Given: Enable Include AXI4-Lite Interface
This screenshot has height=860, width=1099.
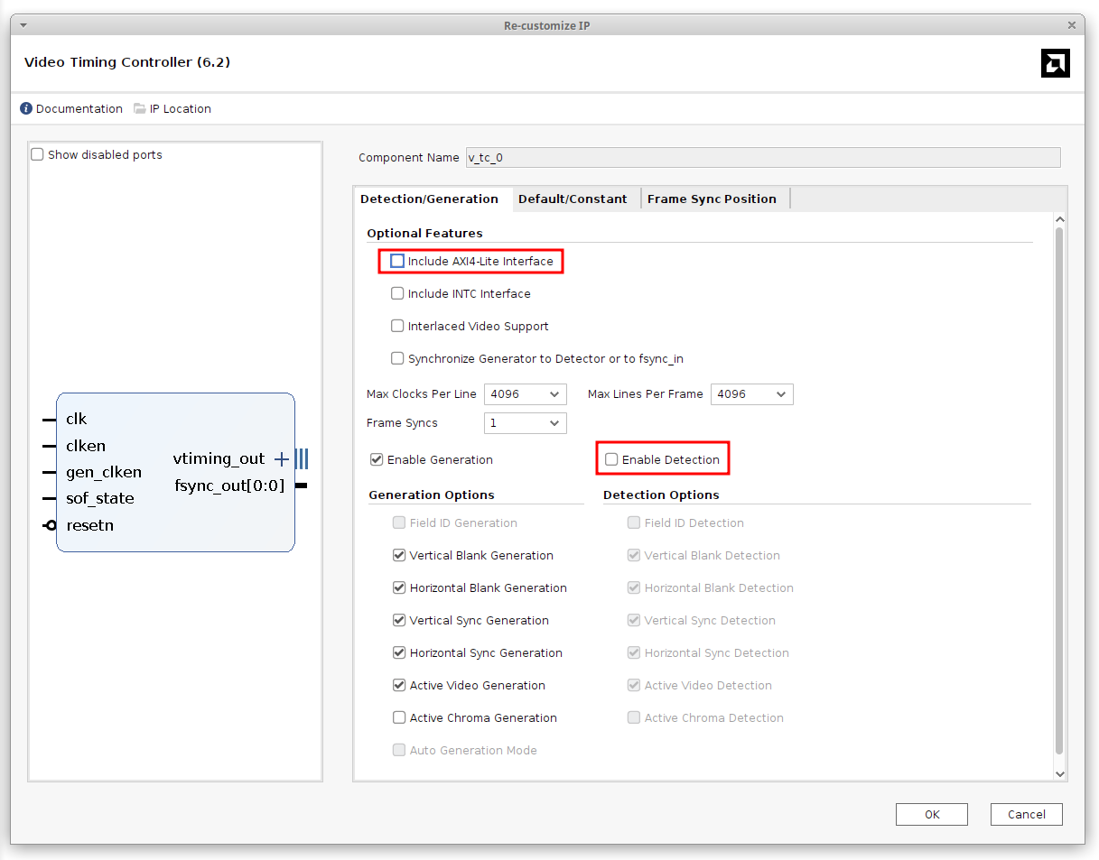Looking at the screenshot, I should [x=397, y=261].
